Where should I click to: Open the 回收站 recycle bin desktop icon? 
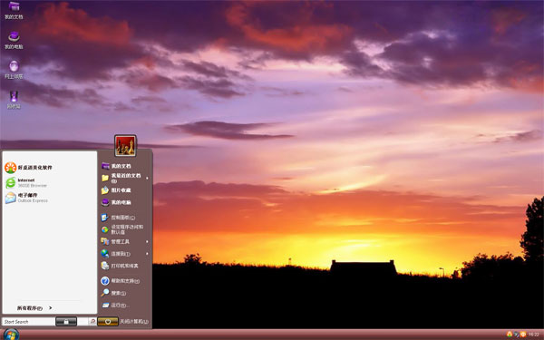(14, 100)
